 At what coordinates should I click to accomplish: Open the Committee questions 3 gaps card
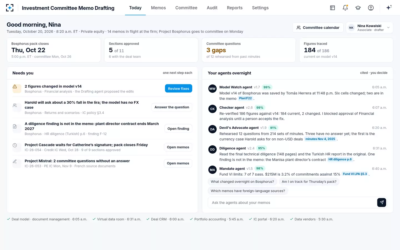pyautogui.click(x=249, y=50)
